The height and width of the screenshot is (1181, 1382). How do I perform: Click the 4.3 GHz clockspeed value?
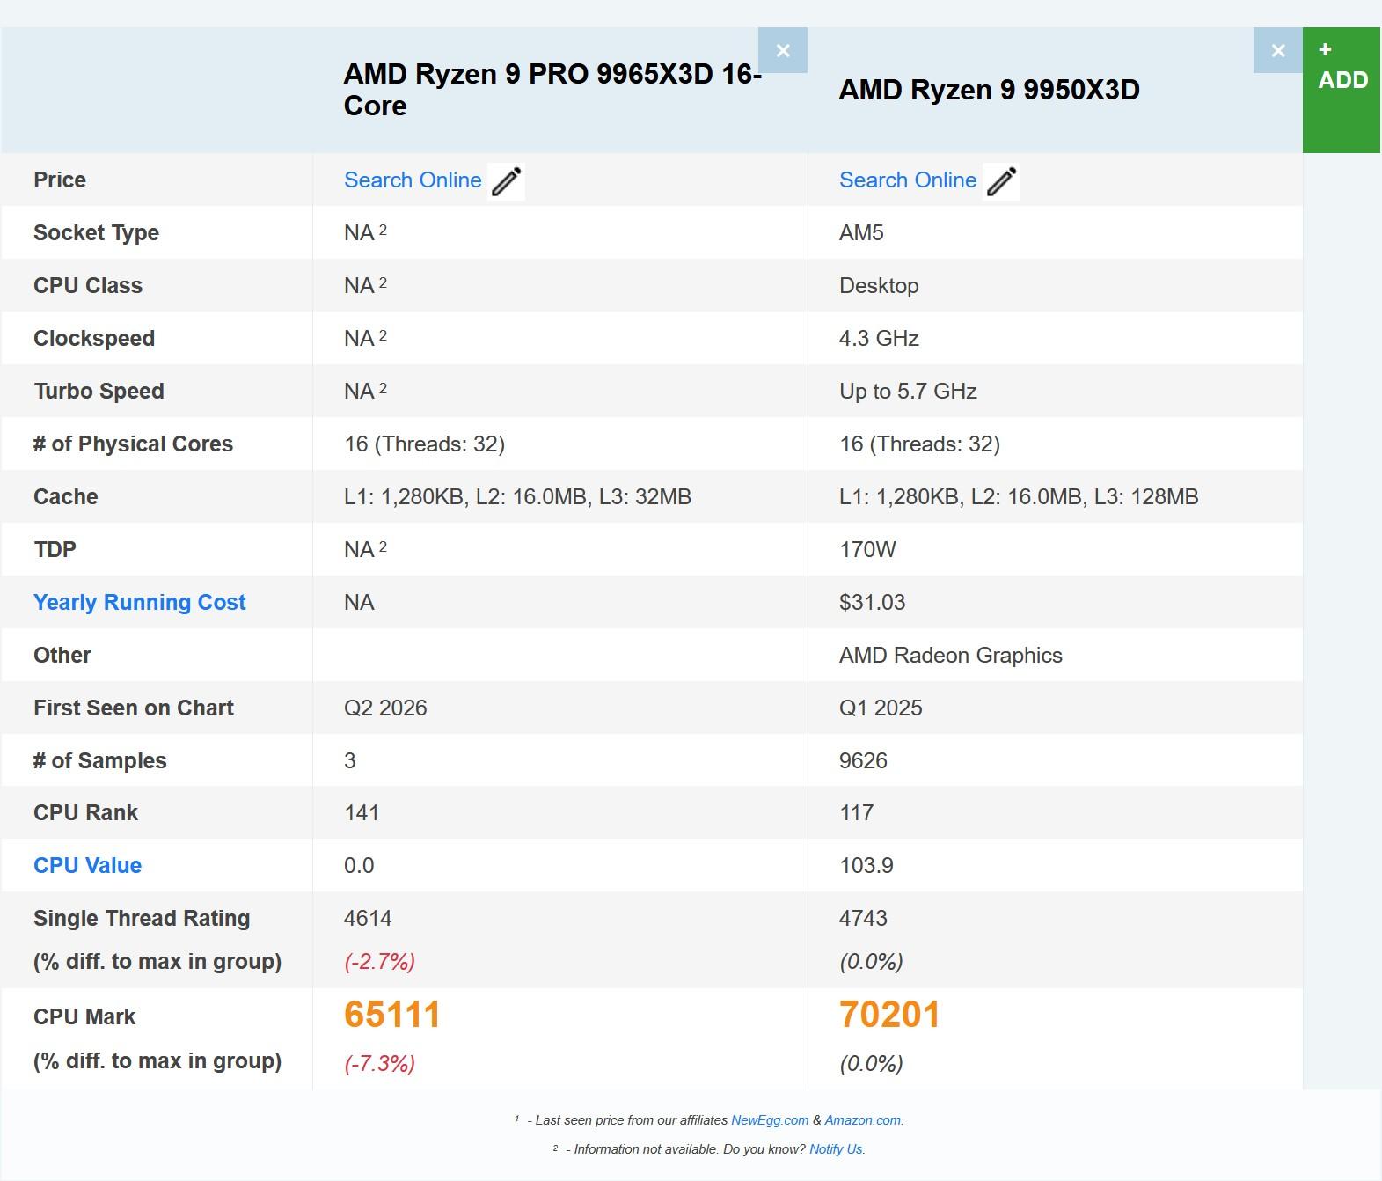pyautogui.click(x=879, y=338)
